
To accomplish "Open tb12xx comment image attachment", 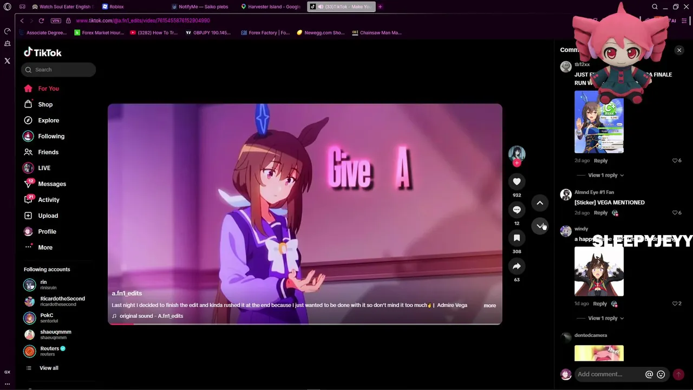I will point(599,122).
